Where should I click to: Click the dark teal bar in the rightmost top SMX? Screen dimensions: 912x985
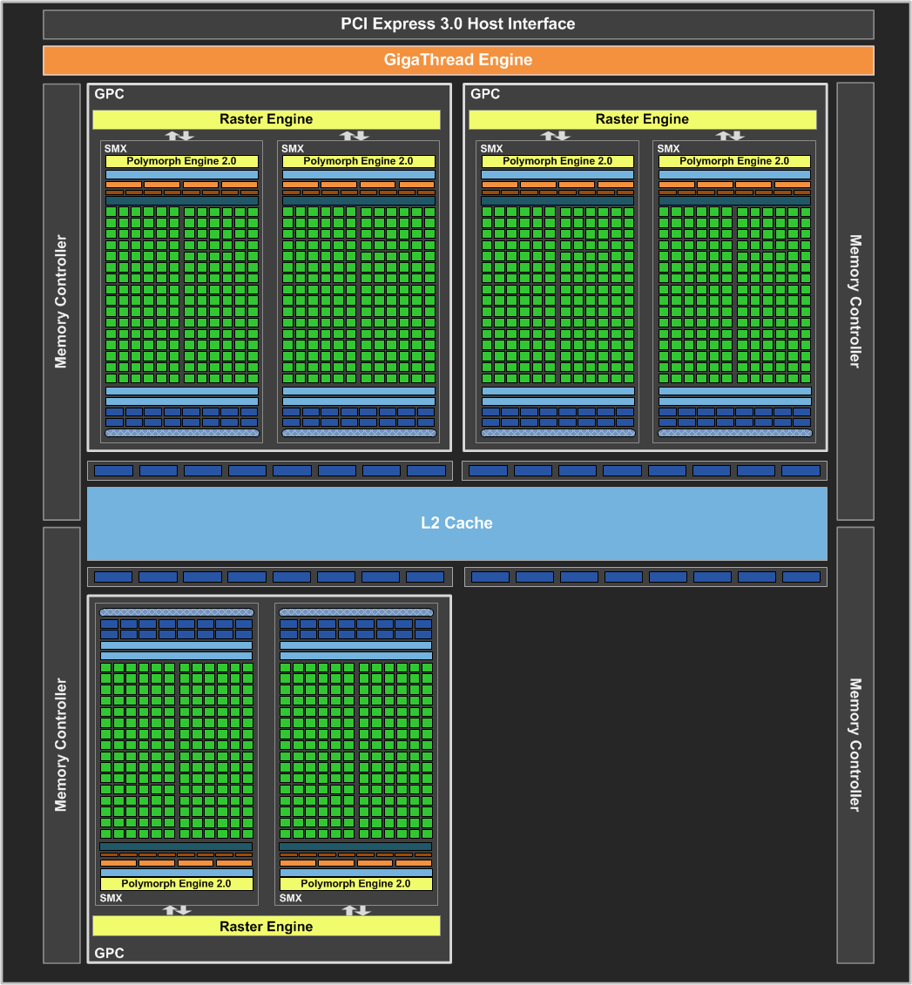(734, 201)
